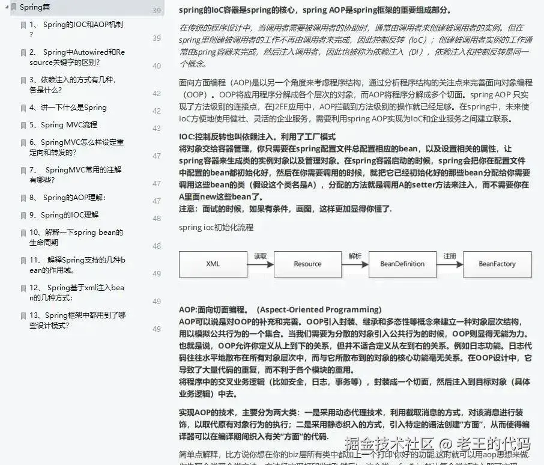Click the 解析 arrow label in diagram

(x=355, y=256)
